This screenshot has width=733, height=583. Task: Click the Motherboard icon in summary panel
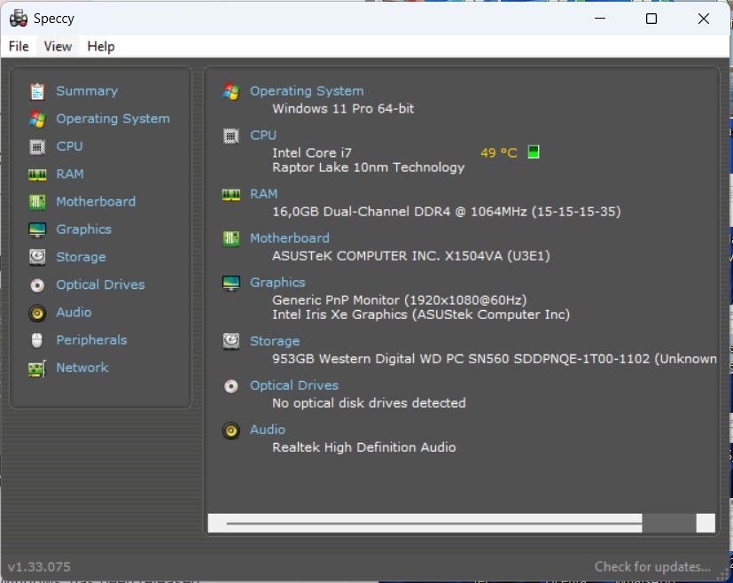pyautogui.click(x=231, y=238)
